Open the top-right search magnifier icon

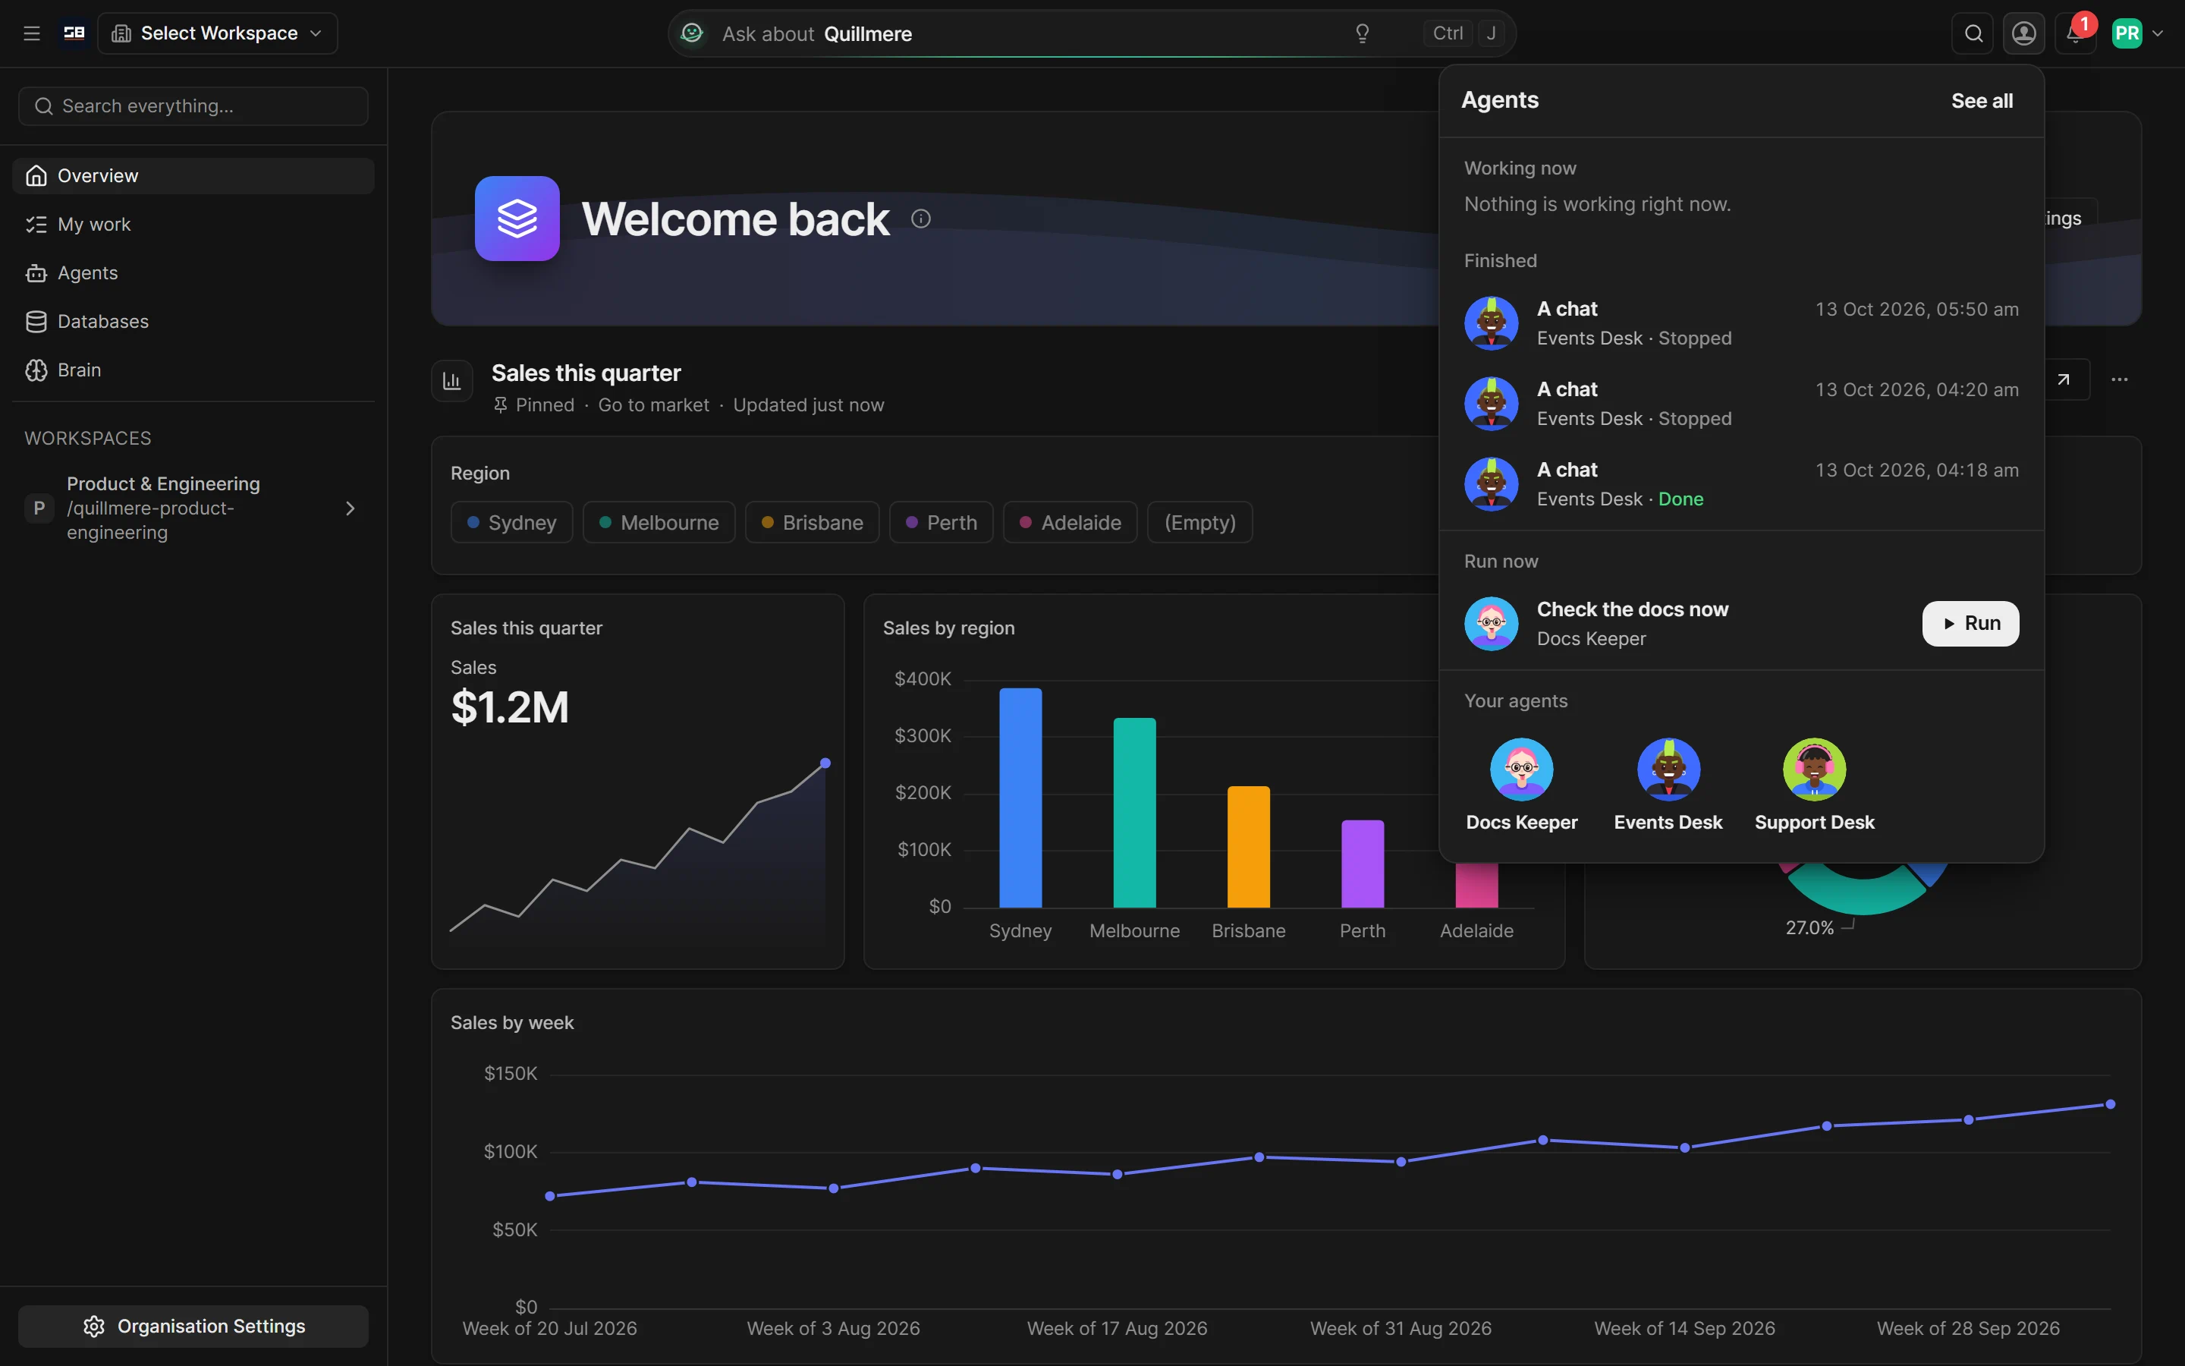coord(1973,33)
